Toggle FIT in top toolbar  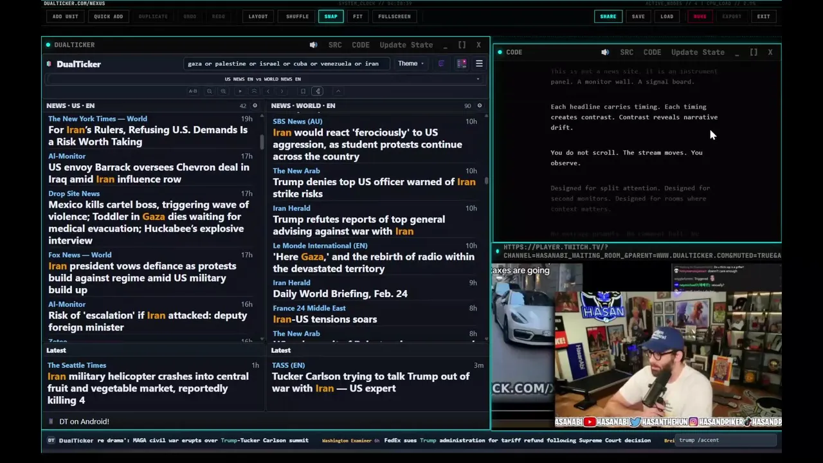click(x=357, y=16)
